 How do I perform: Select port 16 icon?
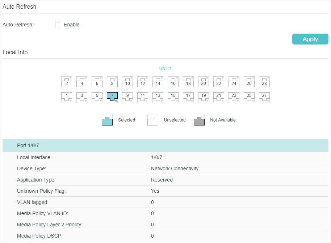point(173,82)
